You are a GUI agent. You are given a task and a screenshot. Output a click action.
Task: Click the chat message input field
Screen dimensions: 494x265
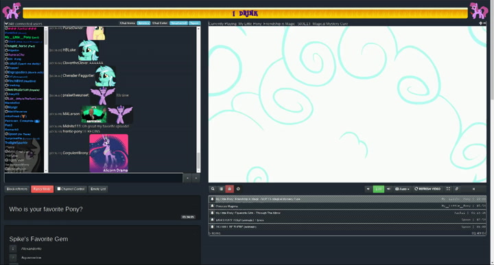(x=93, y=178)
